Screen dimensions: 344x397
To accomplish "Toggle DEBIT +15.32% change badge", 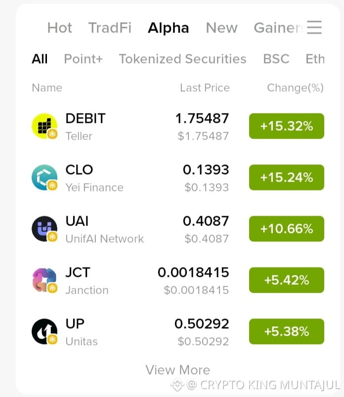I will pyautogui.click(x=287, y=126).
